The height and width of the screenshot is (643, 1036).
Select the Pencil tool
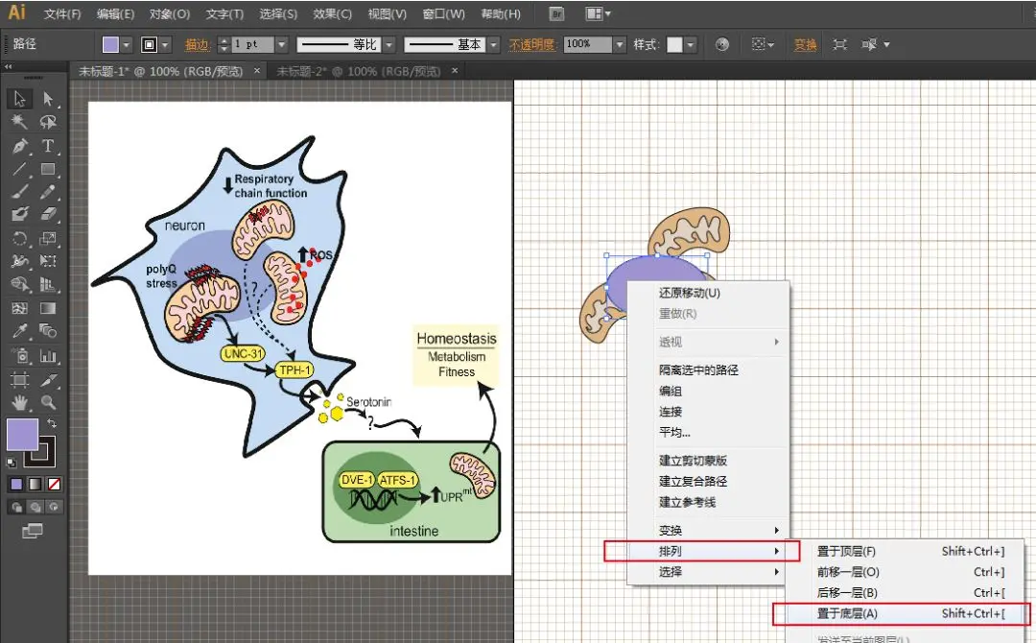tap(48, 192)
